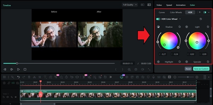Switch to the Speed tab
The image size is (213, 105).
[169, 5]
